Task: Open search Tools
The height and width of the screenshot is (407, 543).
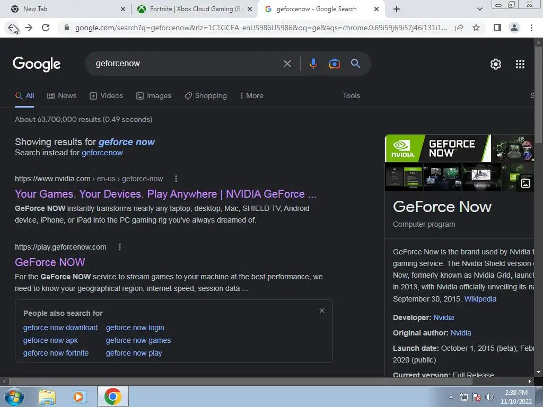Action: coord(351,95)
